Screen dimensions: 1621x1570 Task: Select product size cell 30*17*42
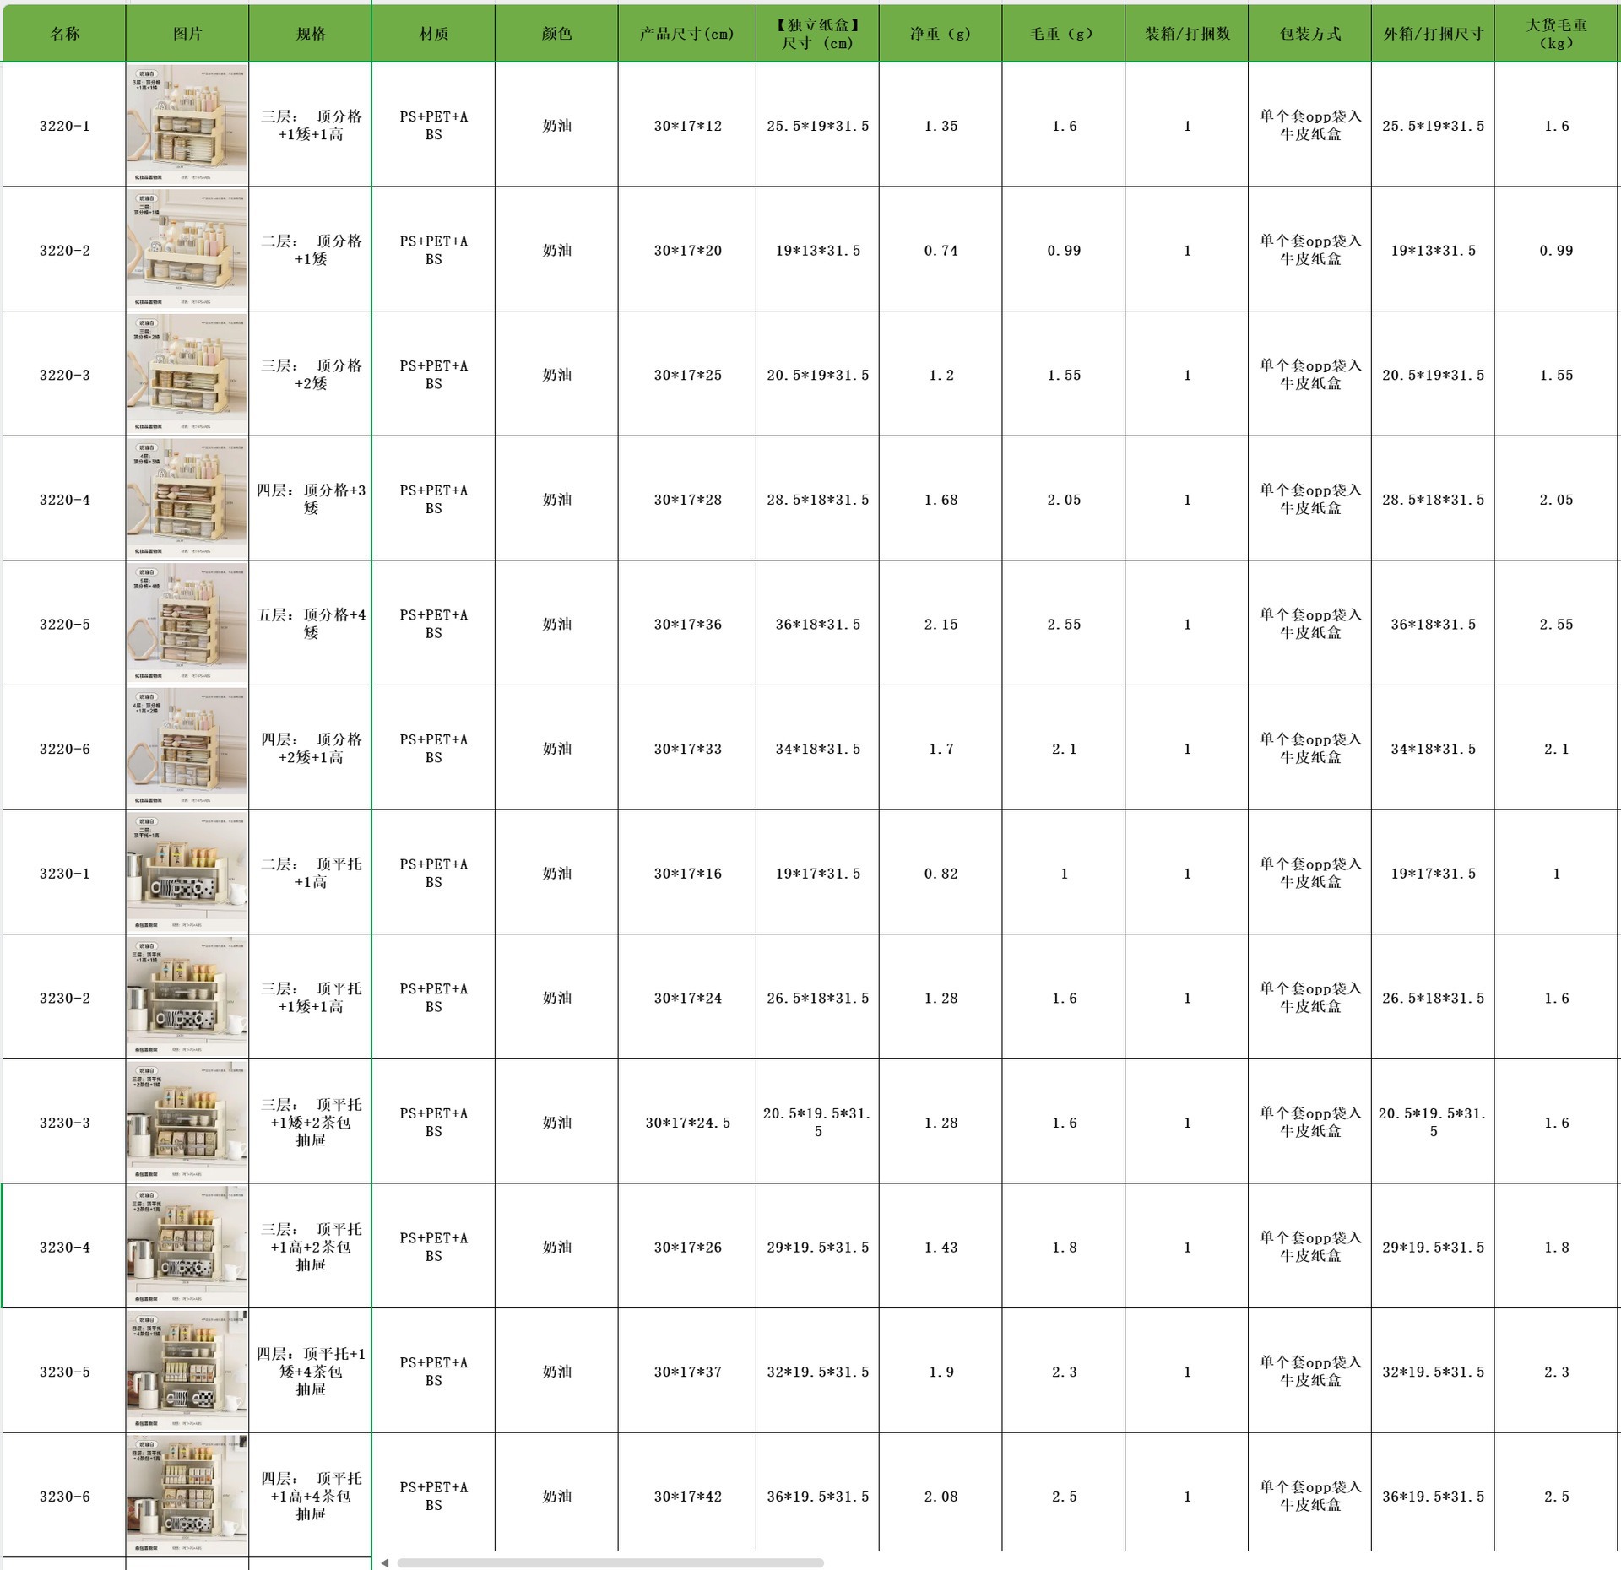[x=686, y=1496]
